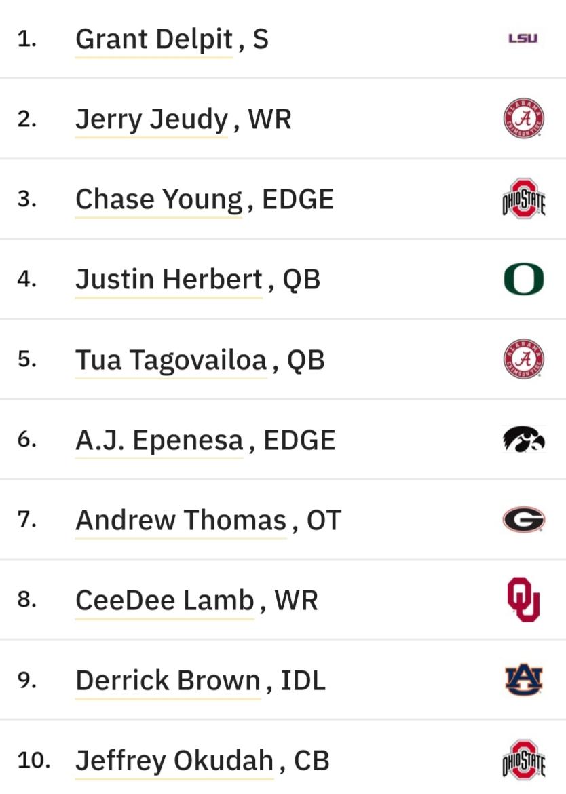This screenshot has height=794, width=566.
Task: Select the Georgia G logo
Action: [x=524, y=520]
